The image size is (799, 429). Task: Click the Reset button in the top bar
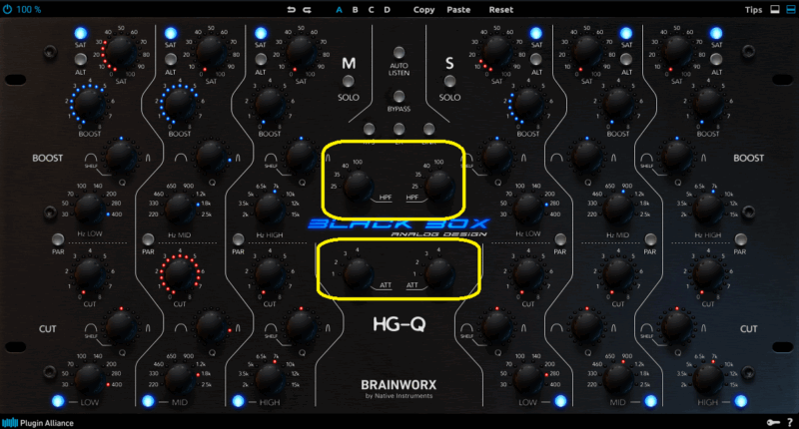point(501,10)
